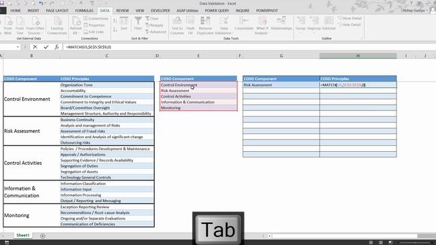Select column H header
436x245 pixels.
point(358,56)
